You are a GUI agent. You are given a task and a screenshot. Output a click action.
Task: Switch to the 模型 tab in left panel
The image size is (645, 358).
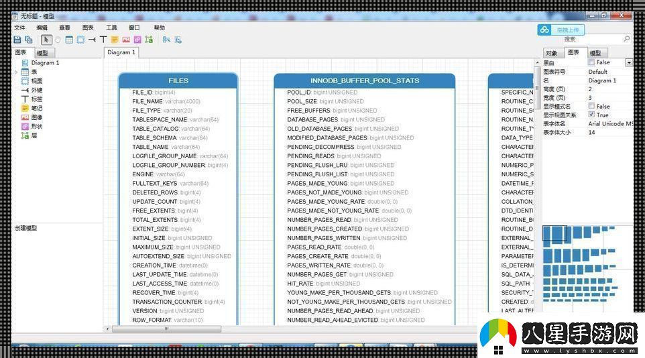(x=42, y=53)
